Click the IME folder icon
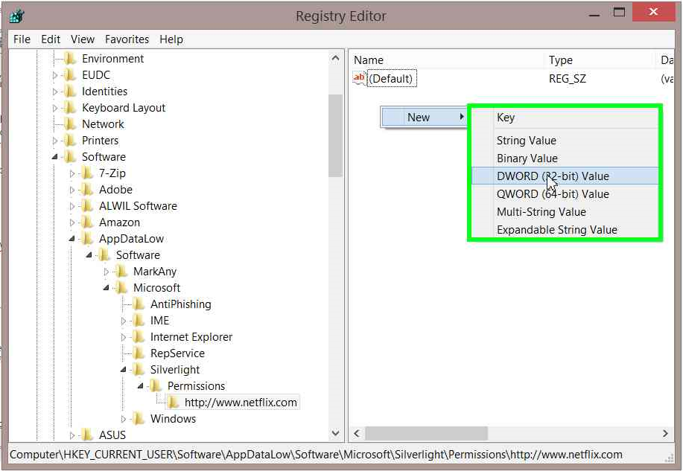 coord(139,321)
